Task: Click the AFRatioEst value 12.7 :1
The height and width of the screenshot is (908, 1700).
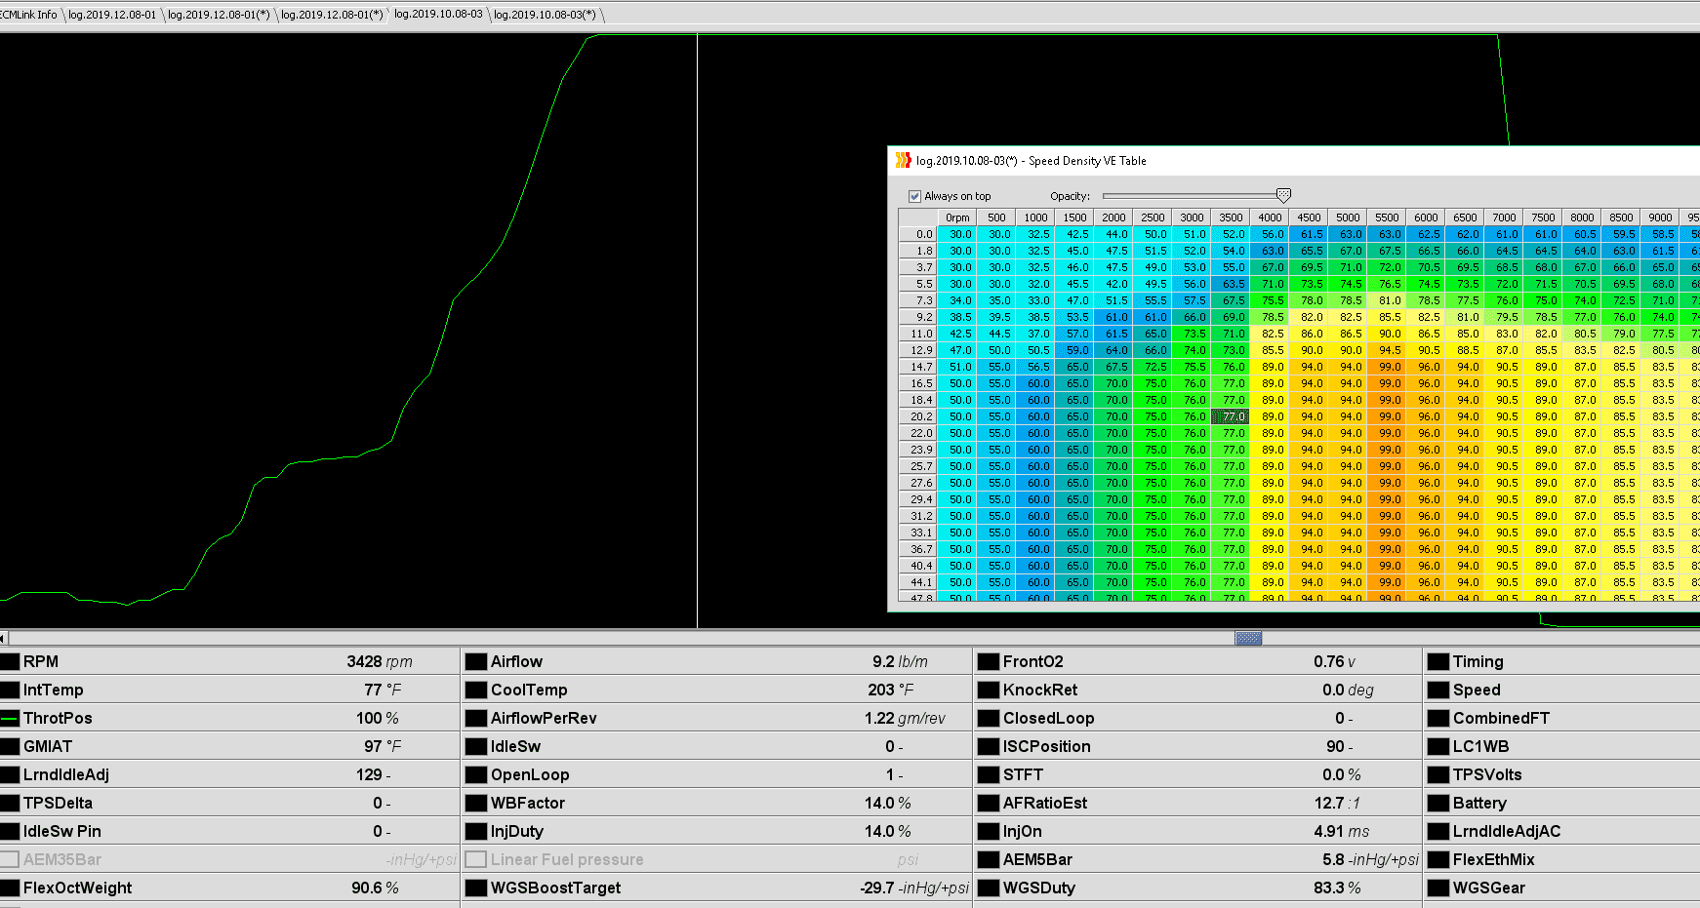Action: point(1337,803)
